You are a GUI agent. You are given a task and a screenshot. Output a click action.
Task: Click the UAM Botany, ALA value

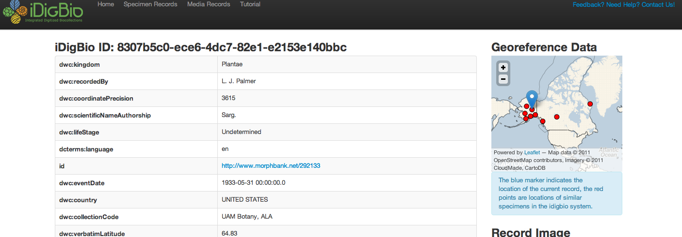pos(247,217)
